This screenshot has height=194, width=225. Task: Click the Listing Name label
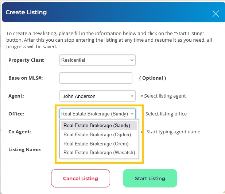click(x=25, y=149)
